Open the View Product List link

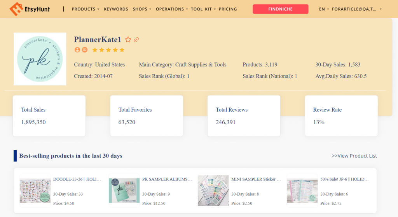point(354,156)
